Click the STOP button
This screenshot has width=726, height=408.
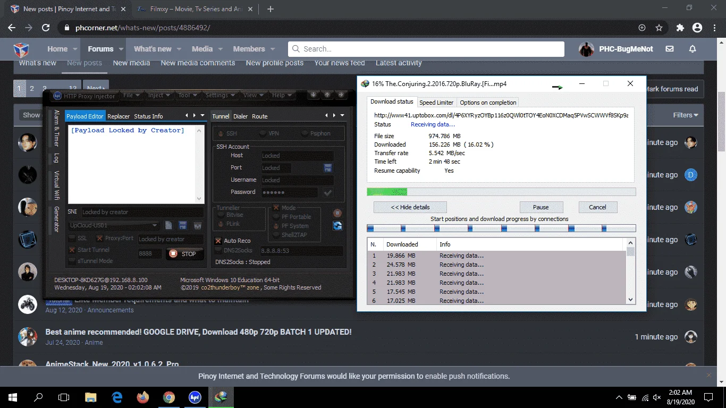pos(184,254)
